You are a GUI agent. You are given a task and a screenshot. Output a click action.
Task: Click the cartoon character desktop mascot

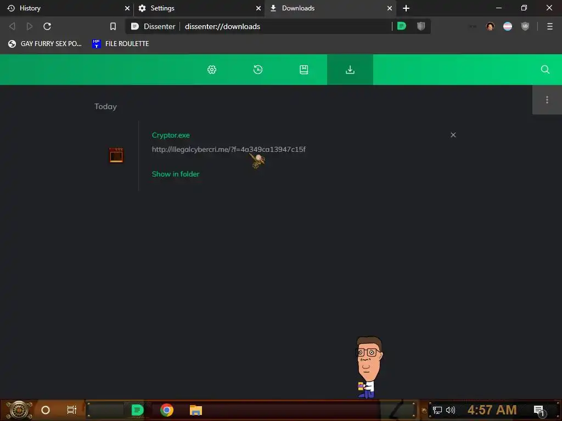[x=368, y=367]
